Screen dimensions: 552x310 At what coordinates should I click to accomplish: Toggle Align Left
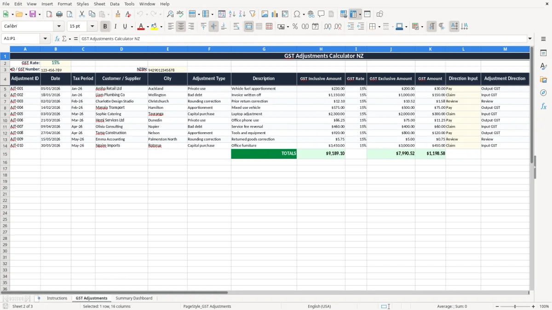[171, 27]
